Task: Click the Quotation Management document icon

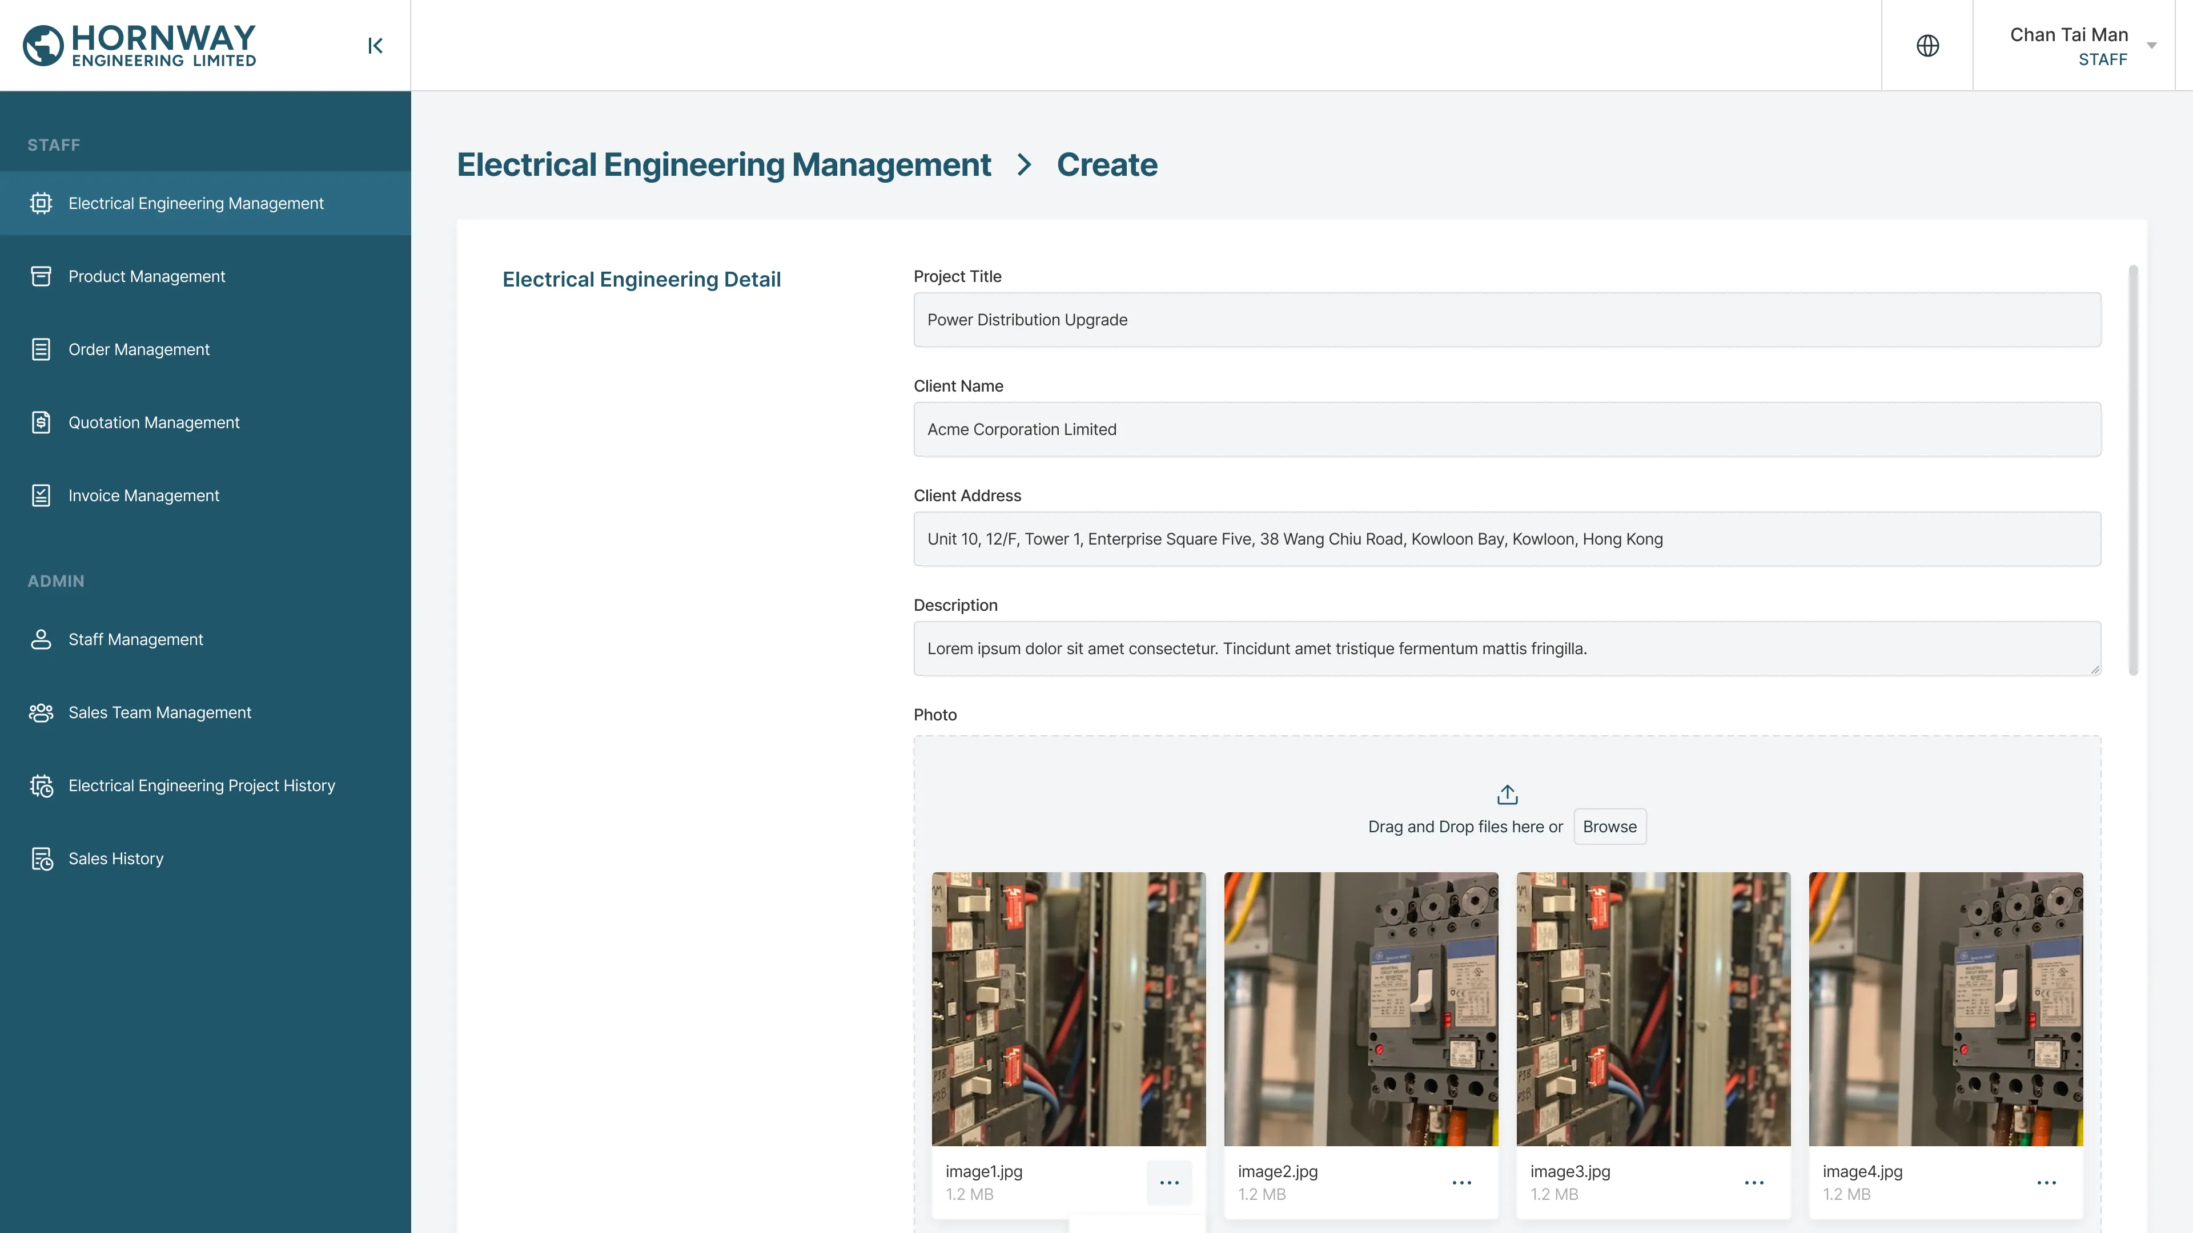Action: tap(41, 423)
